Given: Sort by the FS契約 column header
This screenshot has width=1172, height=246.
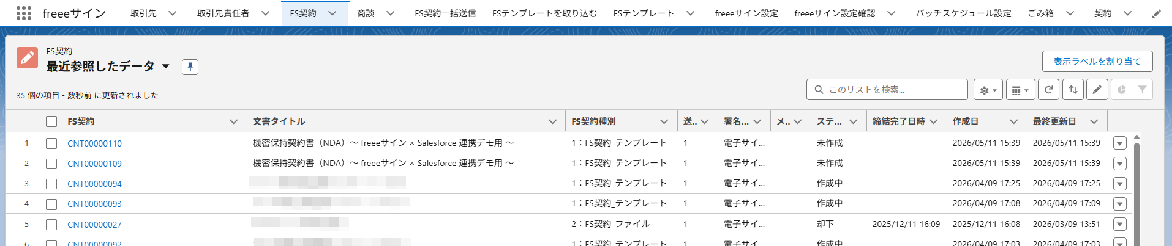Looking at the screenshot, I should coord(81,121).
